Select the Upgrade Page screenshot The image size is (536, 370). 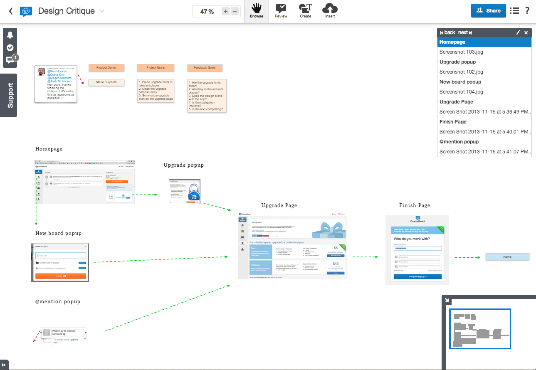tap(293, 246)
